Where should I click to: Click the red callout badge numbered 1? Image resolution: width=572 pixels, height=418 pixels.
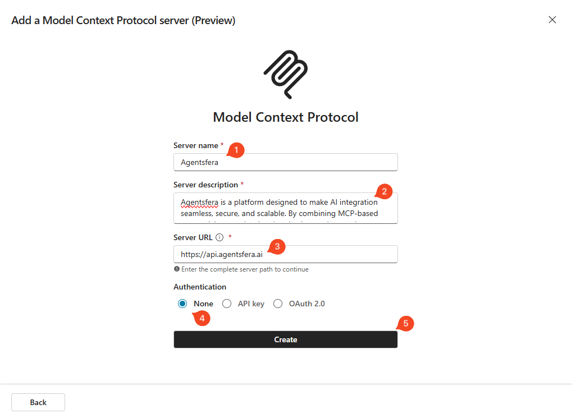tap(236, 150)
